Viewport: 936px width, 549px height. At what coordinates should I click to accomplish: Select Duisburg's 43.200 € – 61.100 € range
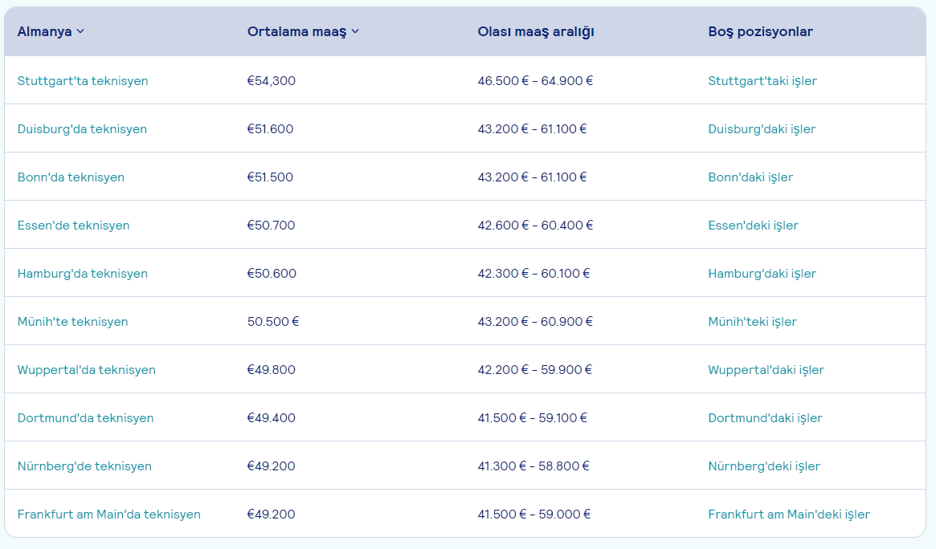pos(533,128)
